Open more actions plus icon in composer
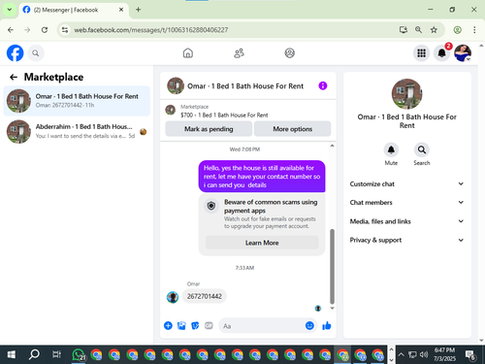This screenshot has width=485, height=364. 168,325
